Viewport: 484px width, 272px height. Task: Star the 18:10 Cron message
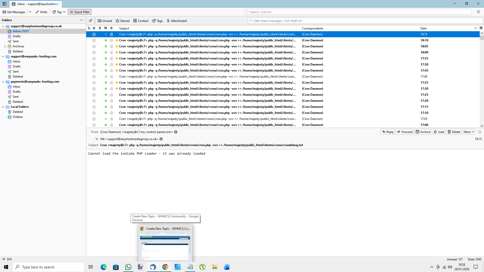click(94, 40)
